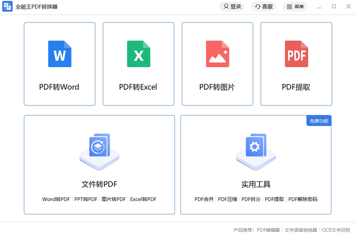Maximize the converter window
This screenshot has width=356, height=236.
(x=334, y=6)
